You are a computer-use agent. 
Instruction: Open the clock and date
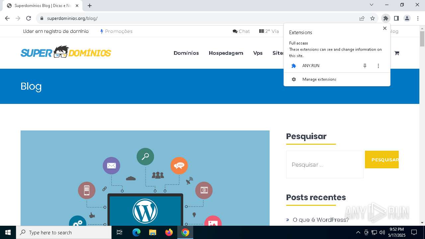(x=397, y=232)
